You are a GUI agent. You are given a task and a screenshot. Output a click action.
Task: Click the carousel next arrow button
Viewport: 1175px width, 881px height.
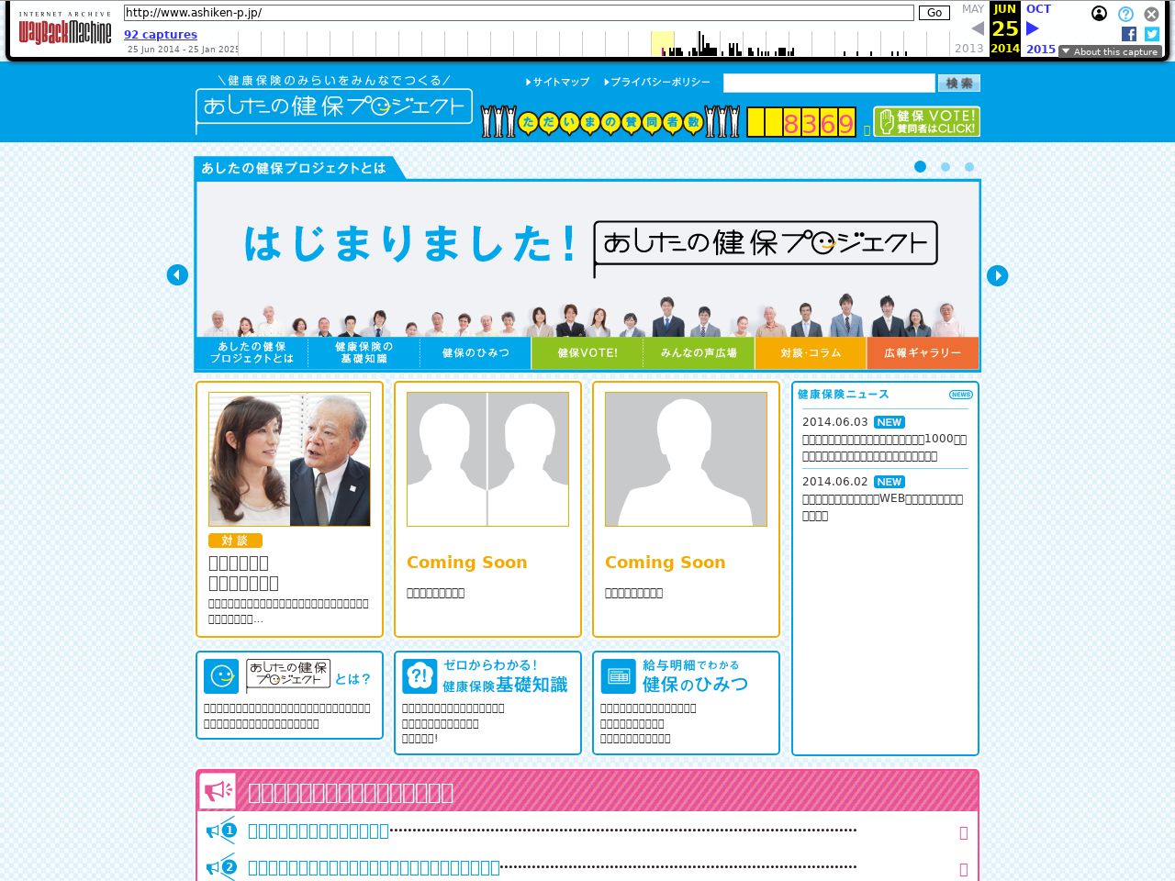(x=997, y=275)
